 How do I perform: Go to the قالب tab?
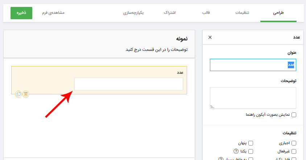[206, 13]
